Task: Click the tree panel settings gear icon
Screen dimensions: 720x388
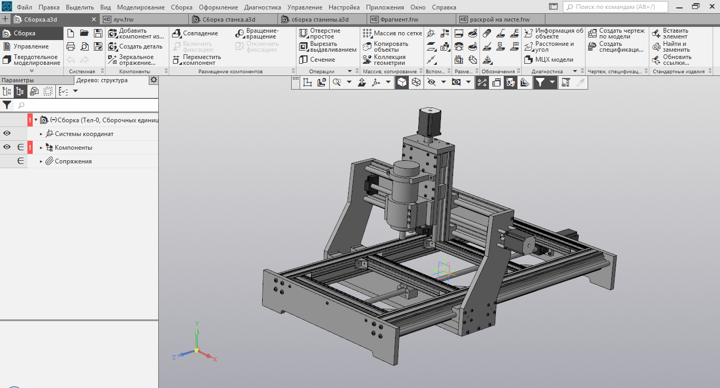Action: [153, 80]
